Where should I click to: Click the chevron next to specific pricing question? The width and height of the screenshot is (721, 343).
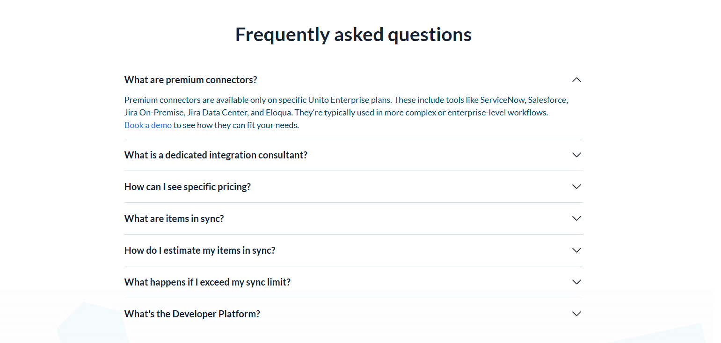coord(576,186)
